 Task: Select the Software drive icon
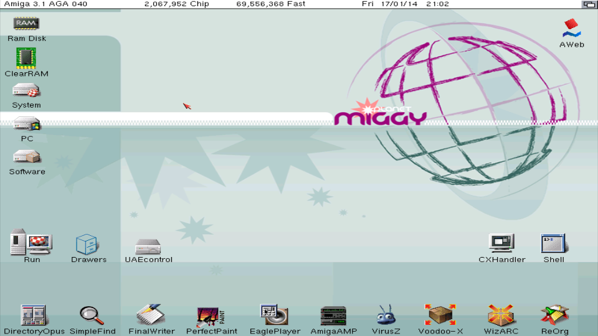(27, 157)
